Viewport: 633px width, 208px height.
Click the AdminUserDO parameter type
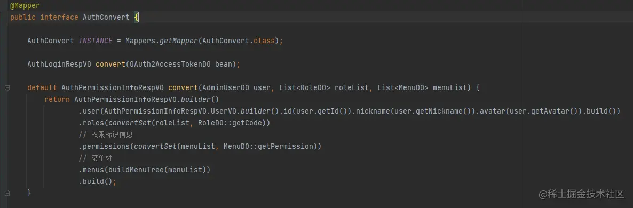[225, 87]
